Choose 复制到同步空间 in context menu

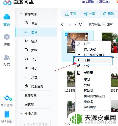pos(94,96)
